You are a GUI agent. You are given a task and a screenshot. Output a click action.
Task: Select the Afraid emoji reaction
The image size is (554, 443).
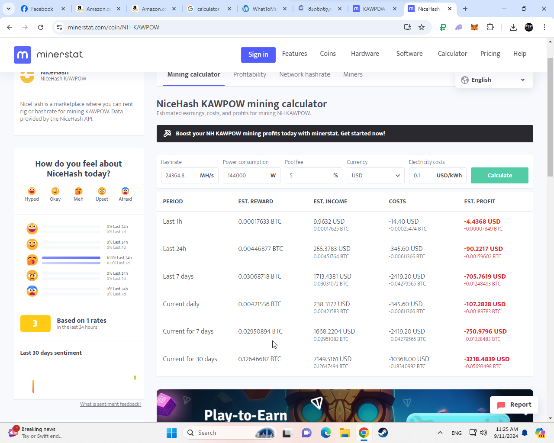point(125,191)
